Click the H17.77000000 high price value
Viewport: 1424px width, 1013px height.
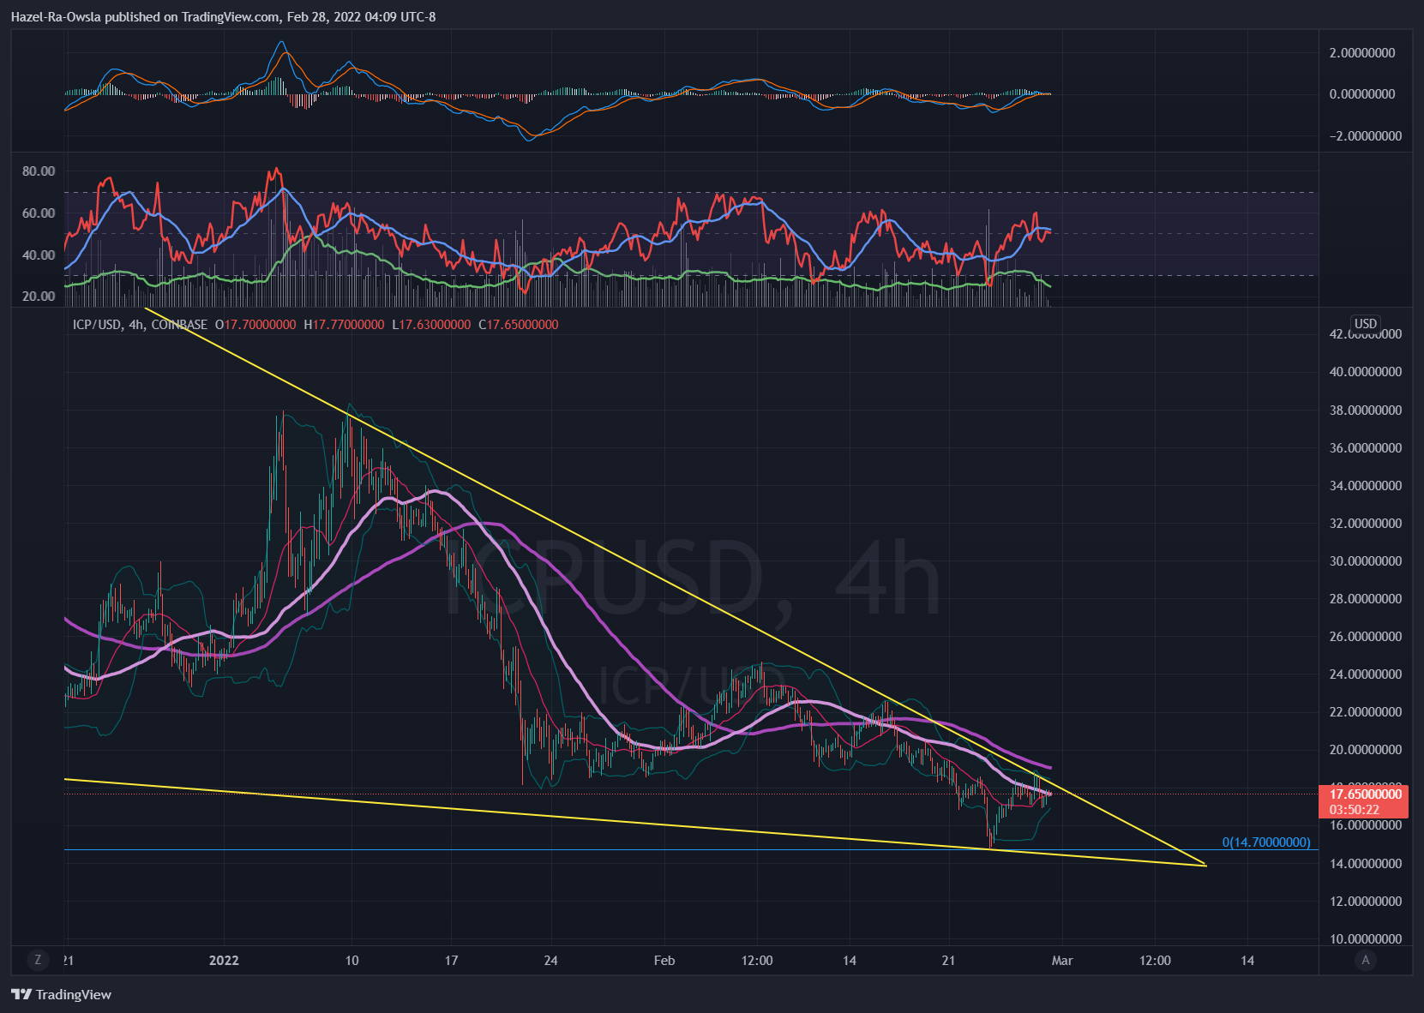345,325
